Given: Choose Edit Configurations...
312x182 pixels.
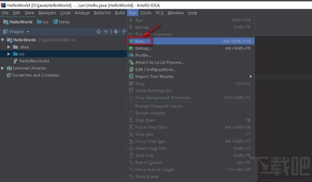Looking at the screenshot, I should [191, 70].
